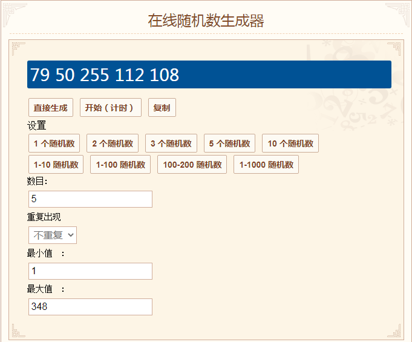Apply the 1-1000 随机数 range preset
412x342 pixels.
click(x=266, y=165)
